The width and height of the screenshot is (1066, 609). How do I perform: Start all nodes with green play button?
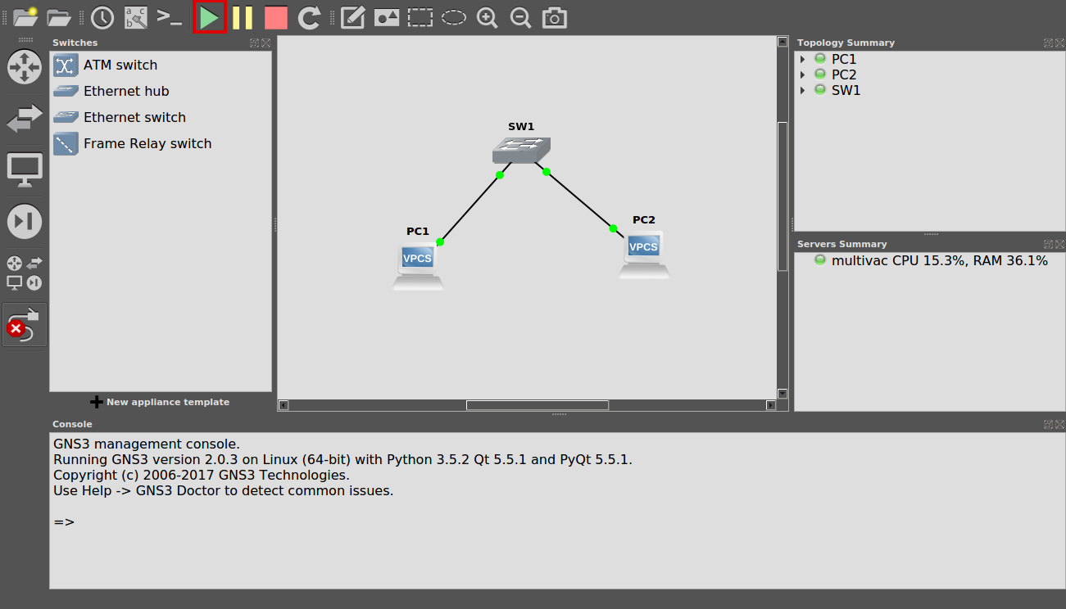209,17
